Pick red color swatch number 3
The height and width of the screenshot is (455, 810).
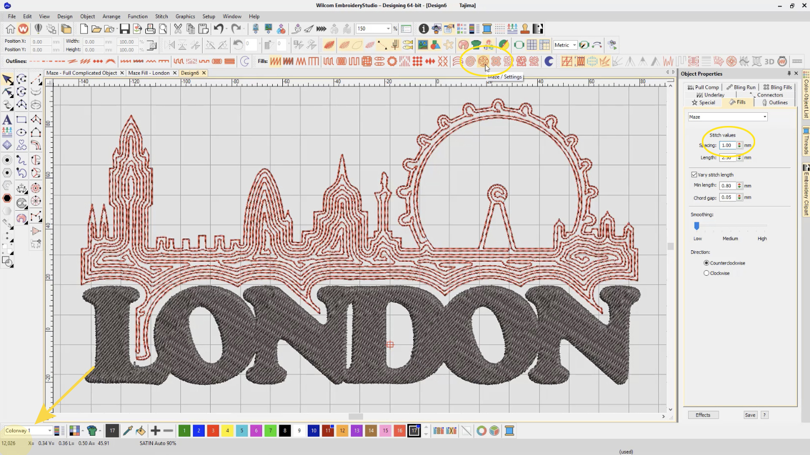(213, 431)
